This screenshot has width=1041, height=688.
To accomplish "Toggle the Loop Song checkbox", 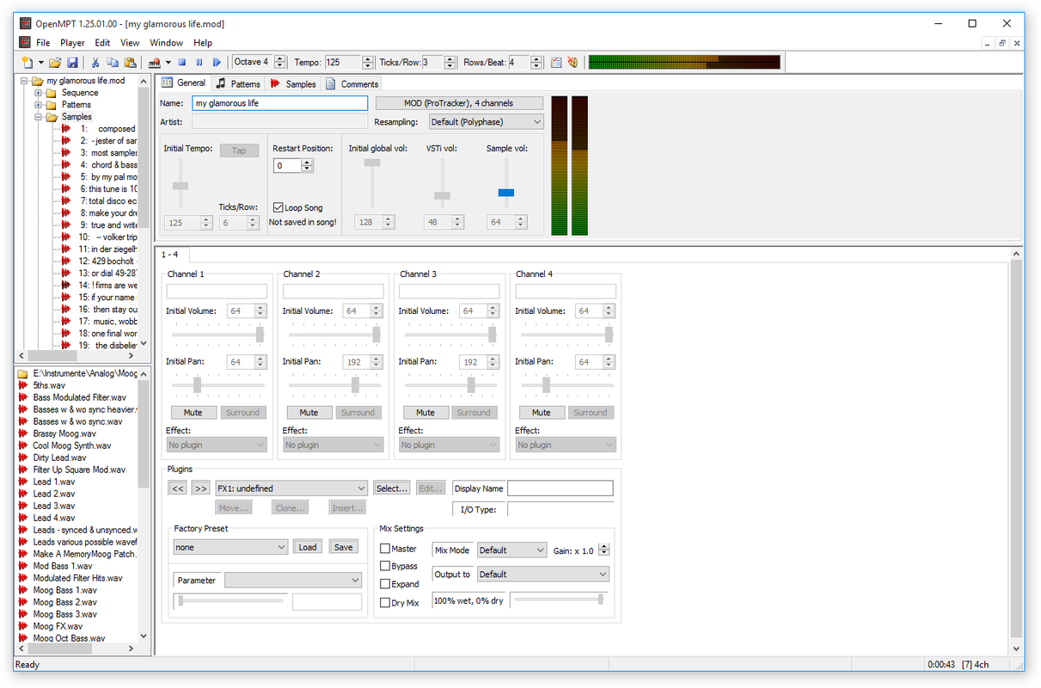I will pos(279,207).
